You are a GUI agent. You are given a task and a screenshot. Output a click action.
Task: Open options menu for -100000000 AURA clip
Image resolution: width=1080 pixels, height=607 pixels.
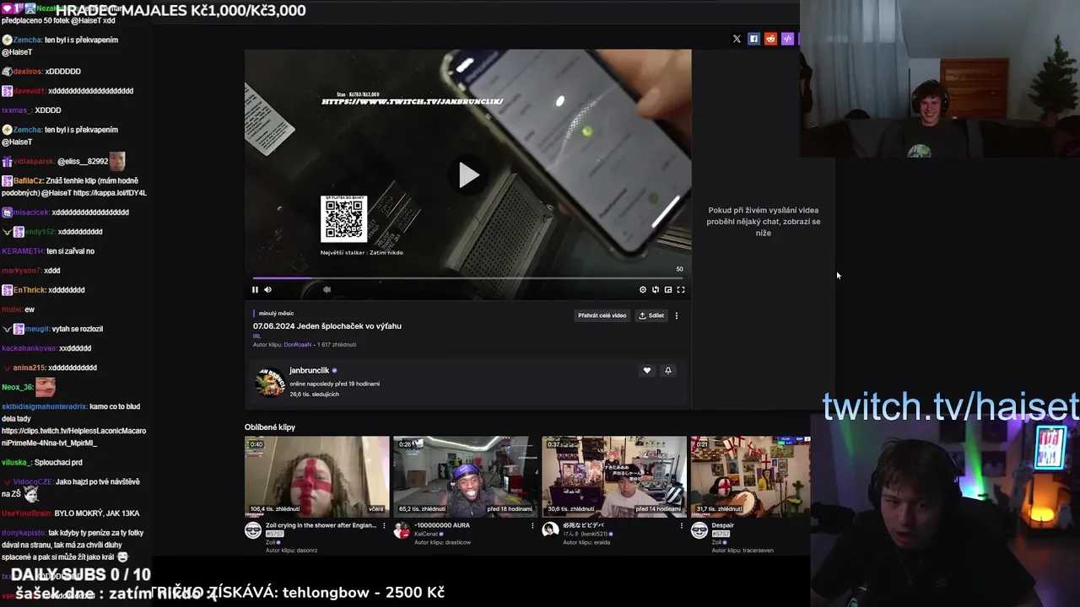pyautogui.click(x=532, y=525)
